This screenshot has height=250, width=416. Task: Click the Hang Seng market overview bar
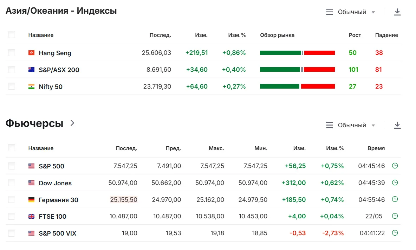pos(297,53)
